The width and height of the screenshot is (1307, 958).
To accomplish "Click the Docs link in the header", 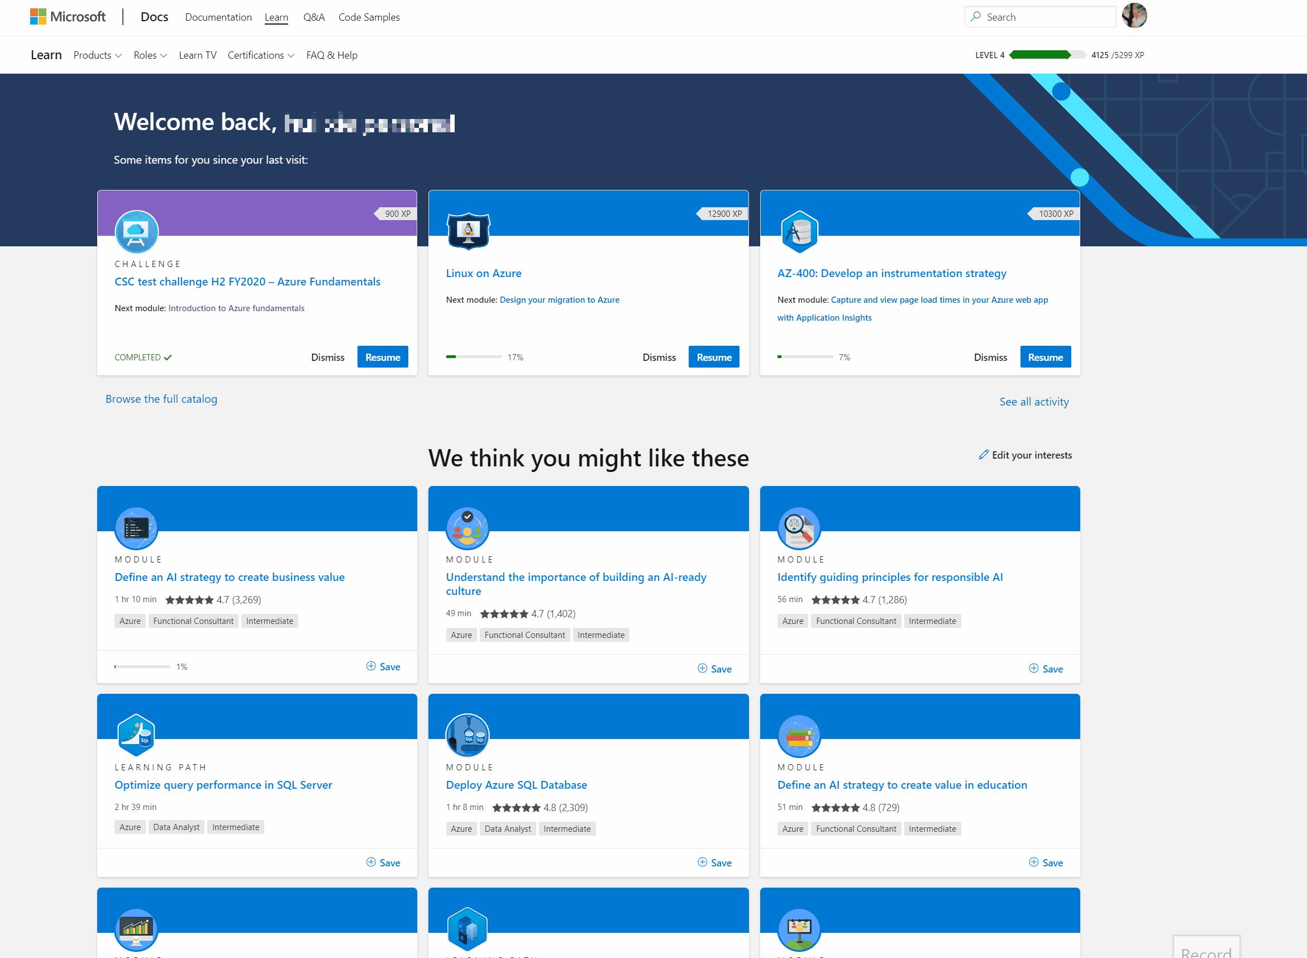I will (x=154, y=17).
